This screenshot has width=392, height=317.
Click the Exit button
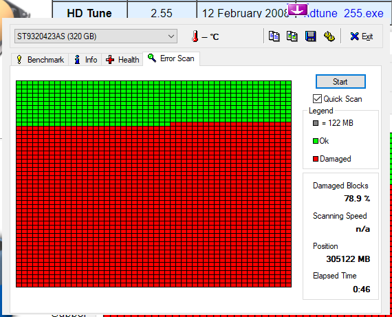pos(362,36)
